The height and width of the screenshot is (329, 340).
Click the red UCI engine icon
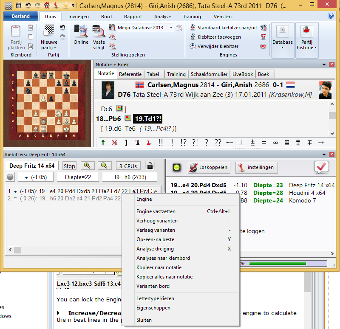pos(263,46)
